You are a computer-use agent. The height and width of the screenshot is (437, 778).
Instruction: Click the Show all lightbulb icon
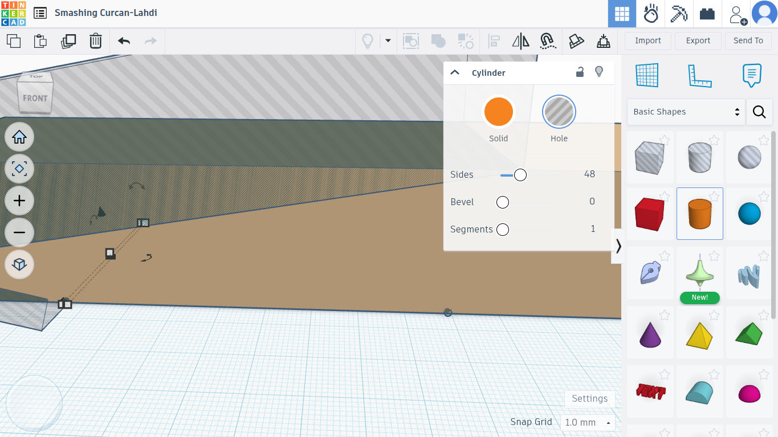(368, 41)
